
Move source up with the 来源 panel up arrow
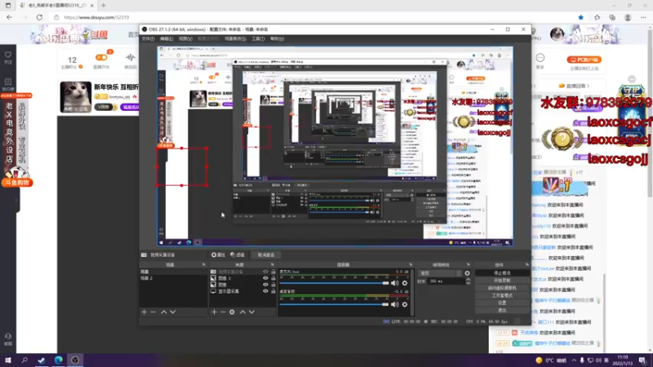[x=242, y=312]
